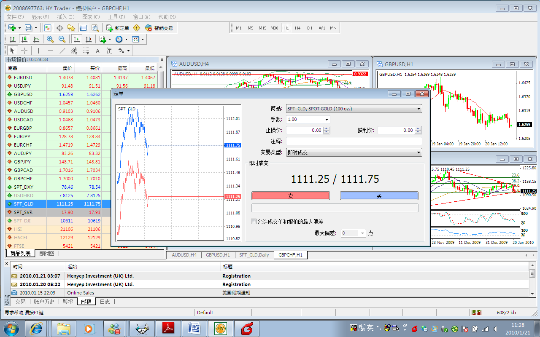Expand the profiles dropdown arrow
The image size is (540, 337).
click(36, 28)
